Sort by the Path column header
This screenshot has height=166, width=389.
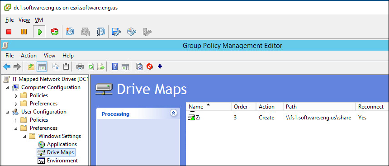[x=319, y=107]
